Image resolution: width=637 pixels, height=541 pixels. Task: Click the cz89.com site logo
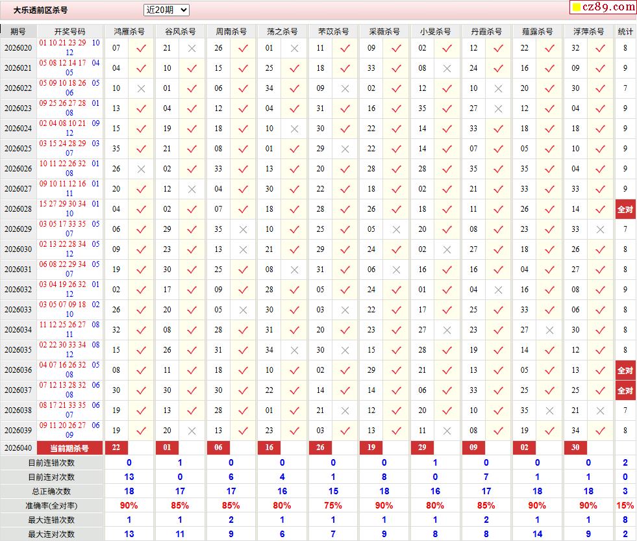608,7
